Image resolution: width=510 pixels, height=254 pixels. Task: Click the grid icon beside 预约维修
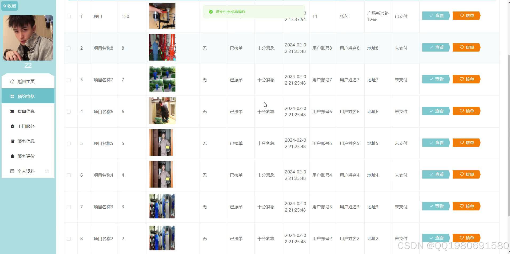(12, 96)
